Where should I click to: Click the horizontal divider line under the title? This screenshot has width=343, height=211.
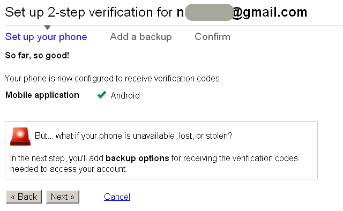pos(174,26)
